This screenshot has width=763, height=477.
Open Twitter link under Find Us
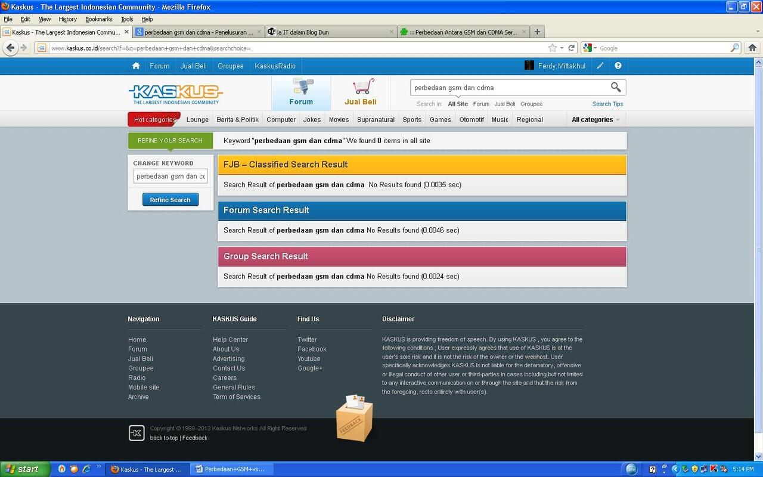tap(307, 340)
